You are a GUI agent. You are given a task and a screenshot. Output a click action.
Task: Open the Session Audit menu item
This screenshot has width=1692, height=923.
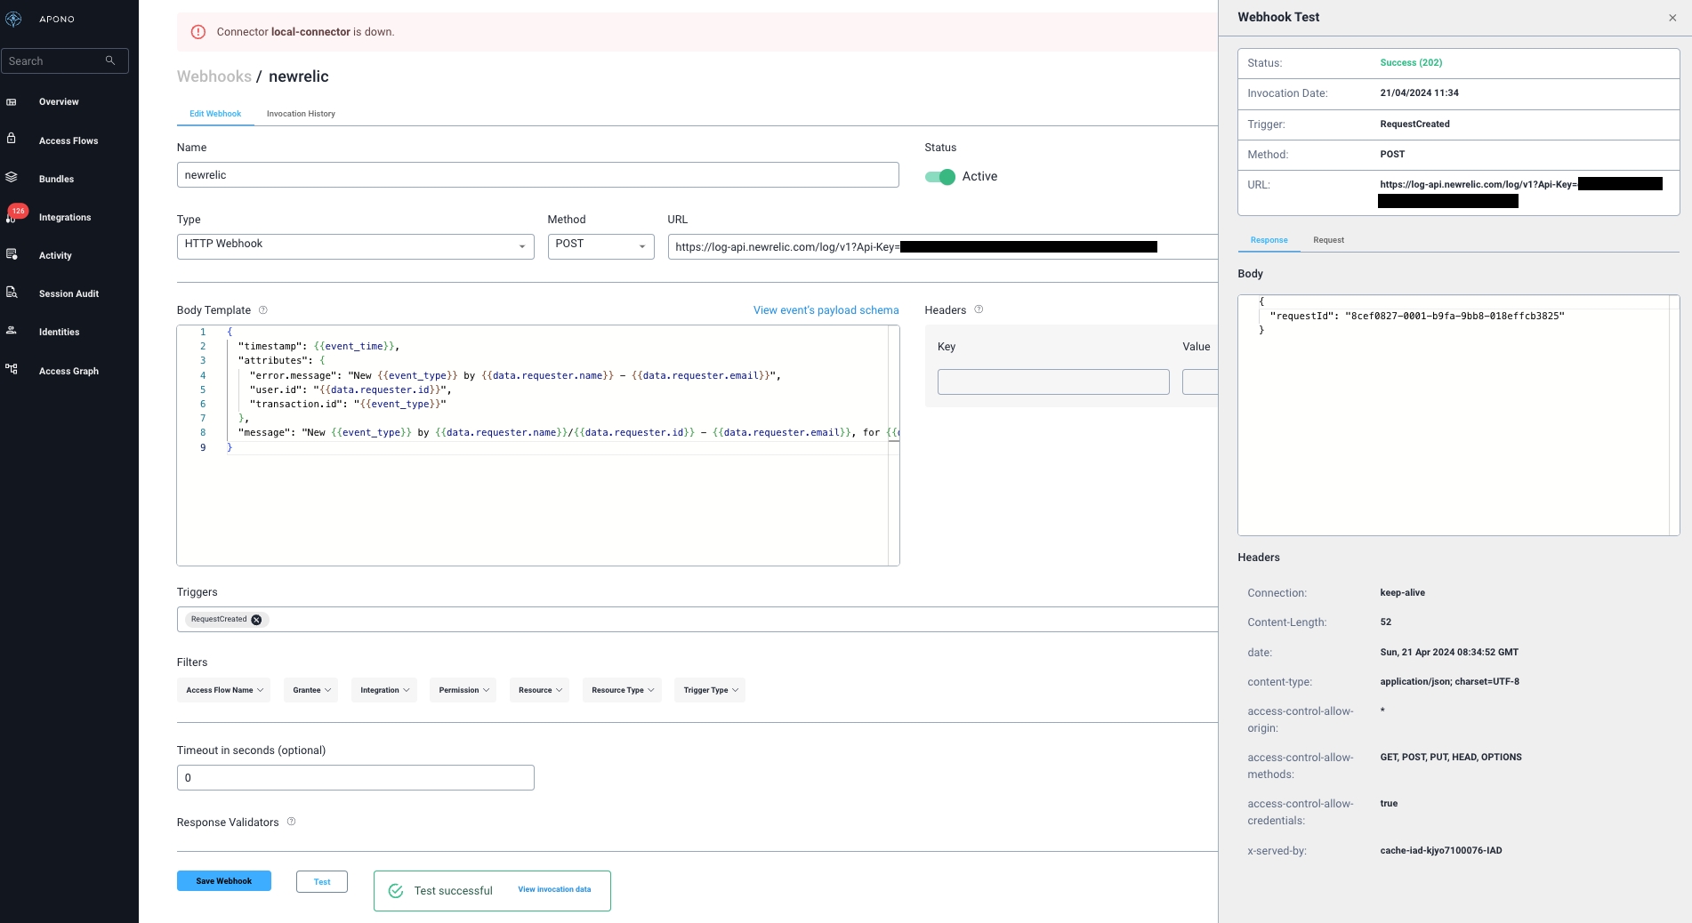68,293
